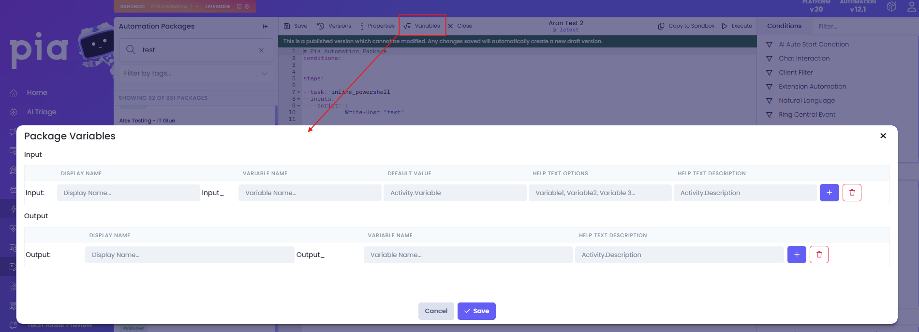The width and height of the screenshot is (919, 332).
Task: Go to Home in the sidebar
Action: tap(37, 92)
